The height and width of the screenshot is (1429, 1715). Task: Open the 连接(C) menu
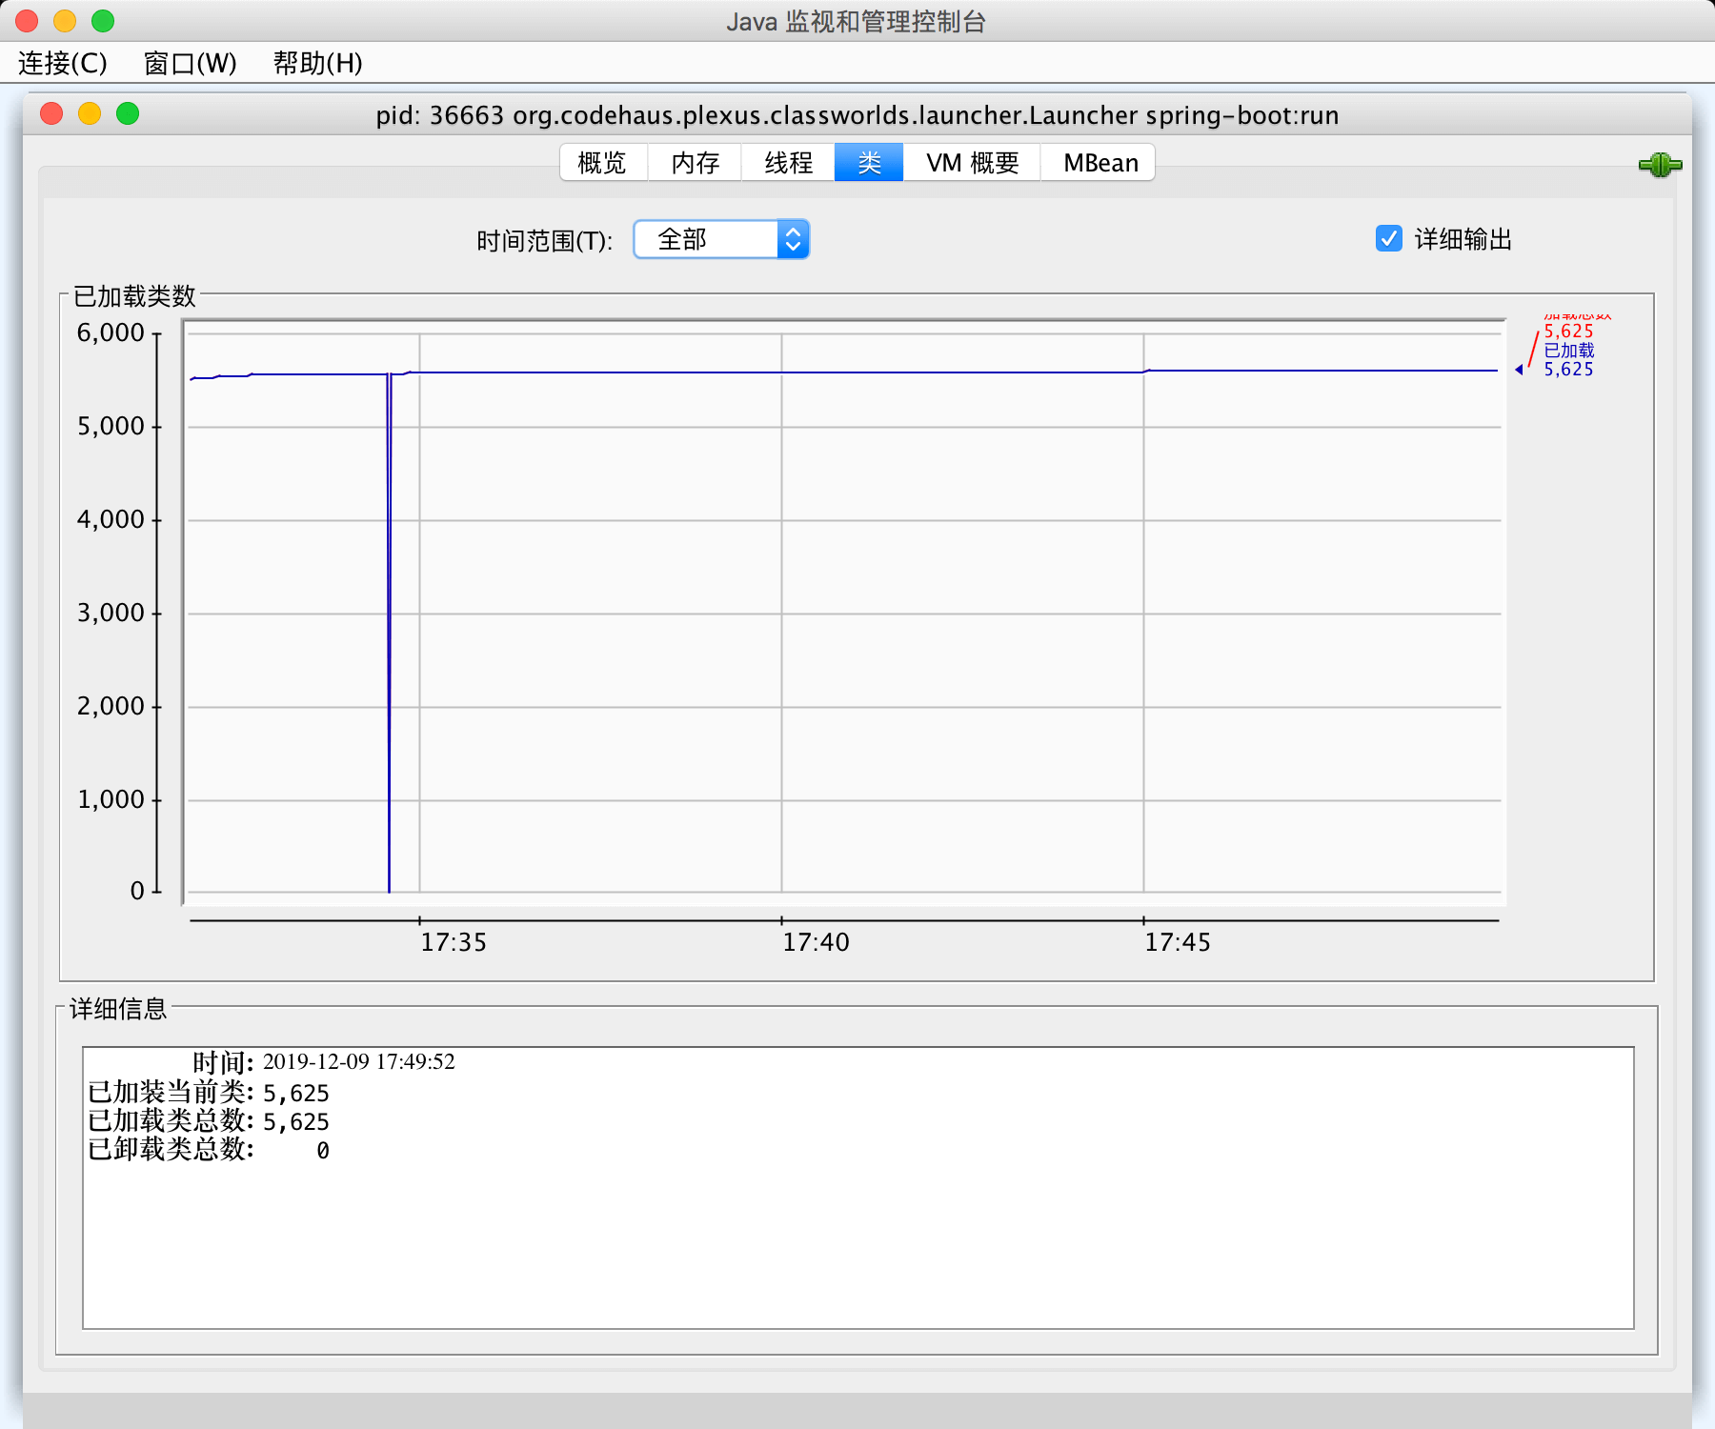click(x=63, y=63)
